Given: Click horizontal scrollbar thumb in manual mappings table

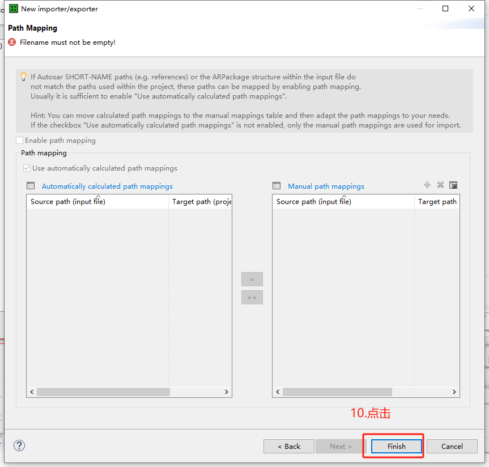Looking at the screenshot, I should tap(337, 392).
